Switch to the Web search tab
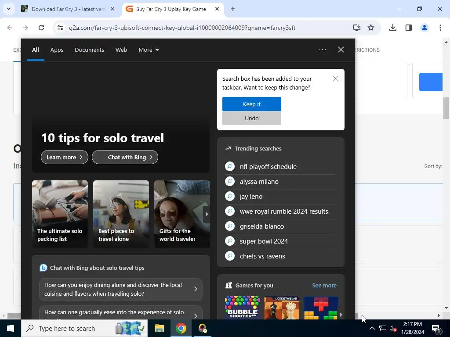The height and width of the screenshot is (337, 450). tap(121, 50)
